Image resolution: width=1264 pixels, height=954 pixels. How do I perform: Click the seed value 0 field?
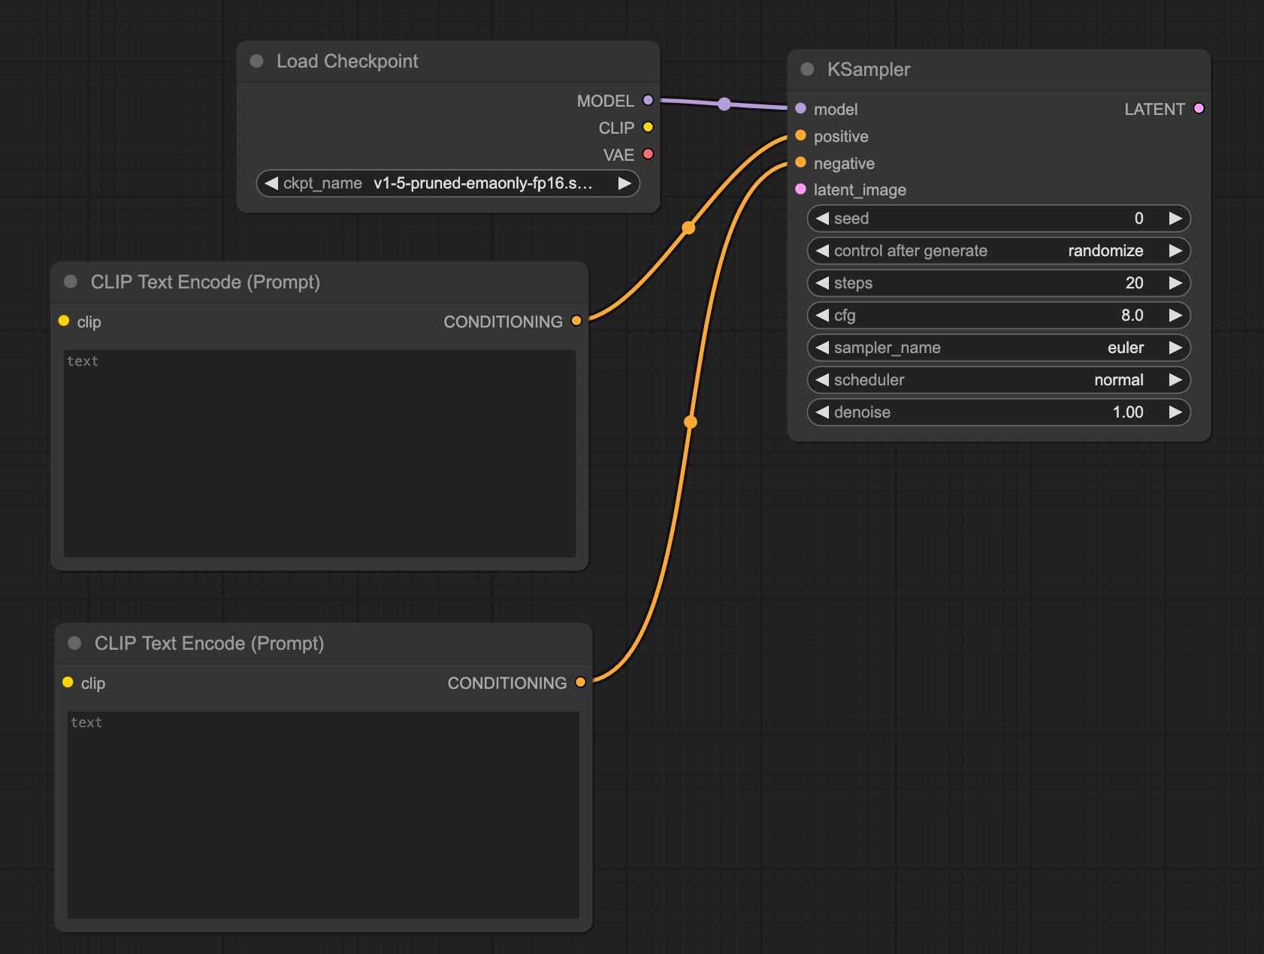(x=999, y=219)
